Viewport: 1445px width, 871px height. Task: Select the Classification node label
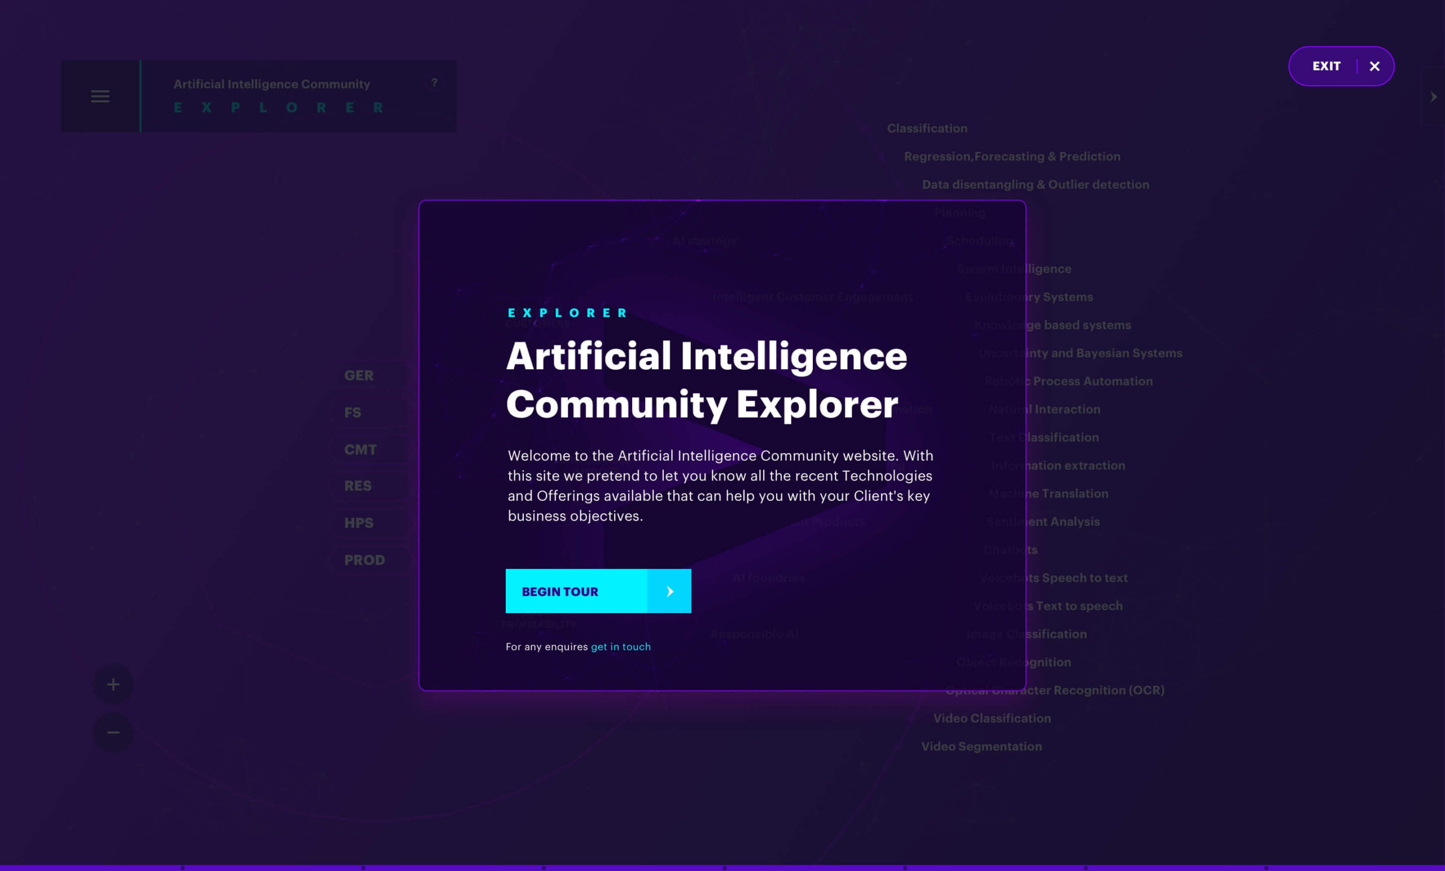click(x=927, y=129)
